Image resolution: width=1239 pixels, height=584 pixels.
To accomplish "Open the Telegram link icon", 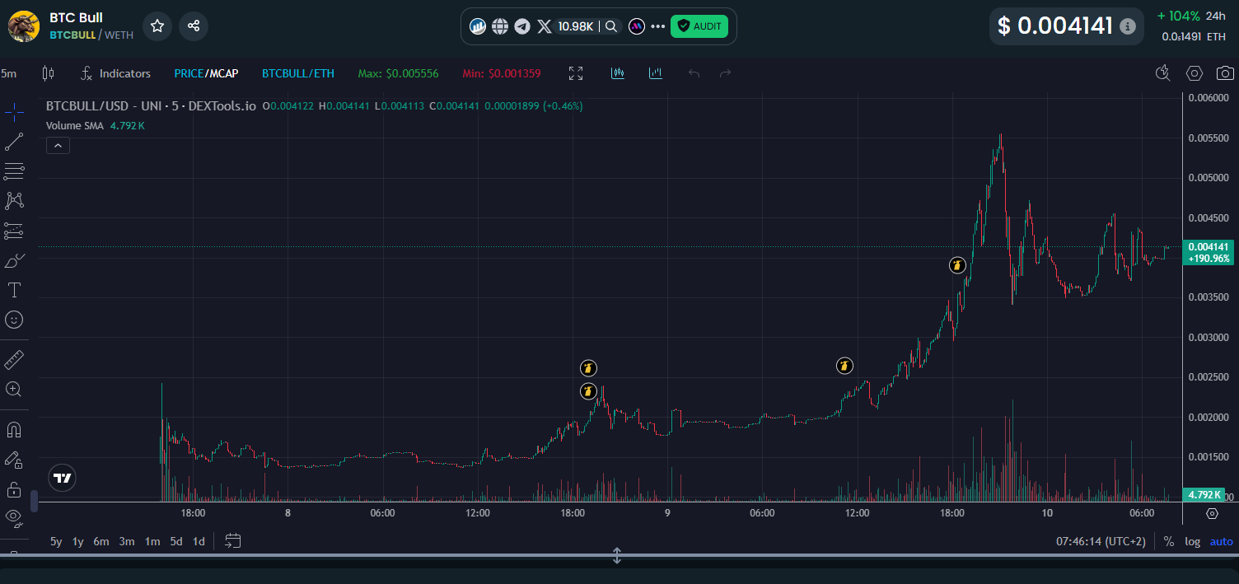I will 521,26.
